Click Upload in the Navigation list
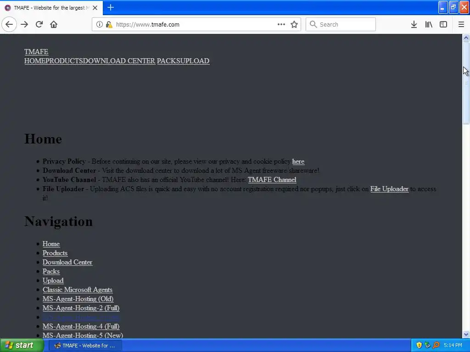The height and width of the screenshot is (352, 470). coord(53,280)
